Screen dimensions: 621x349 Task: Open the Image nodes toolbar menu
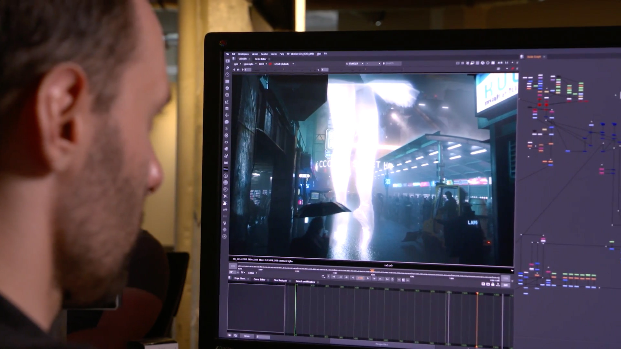tap(227, 61)
